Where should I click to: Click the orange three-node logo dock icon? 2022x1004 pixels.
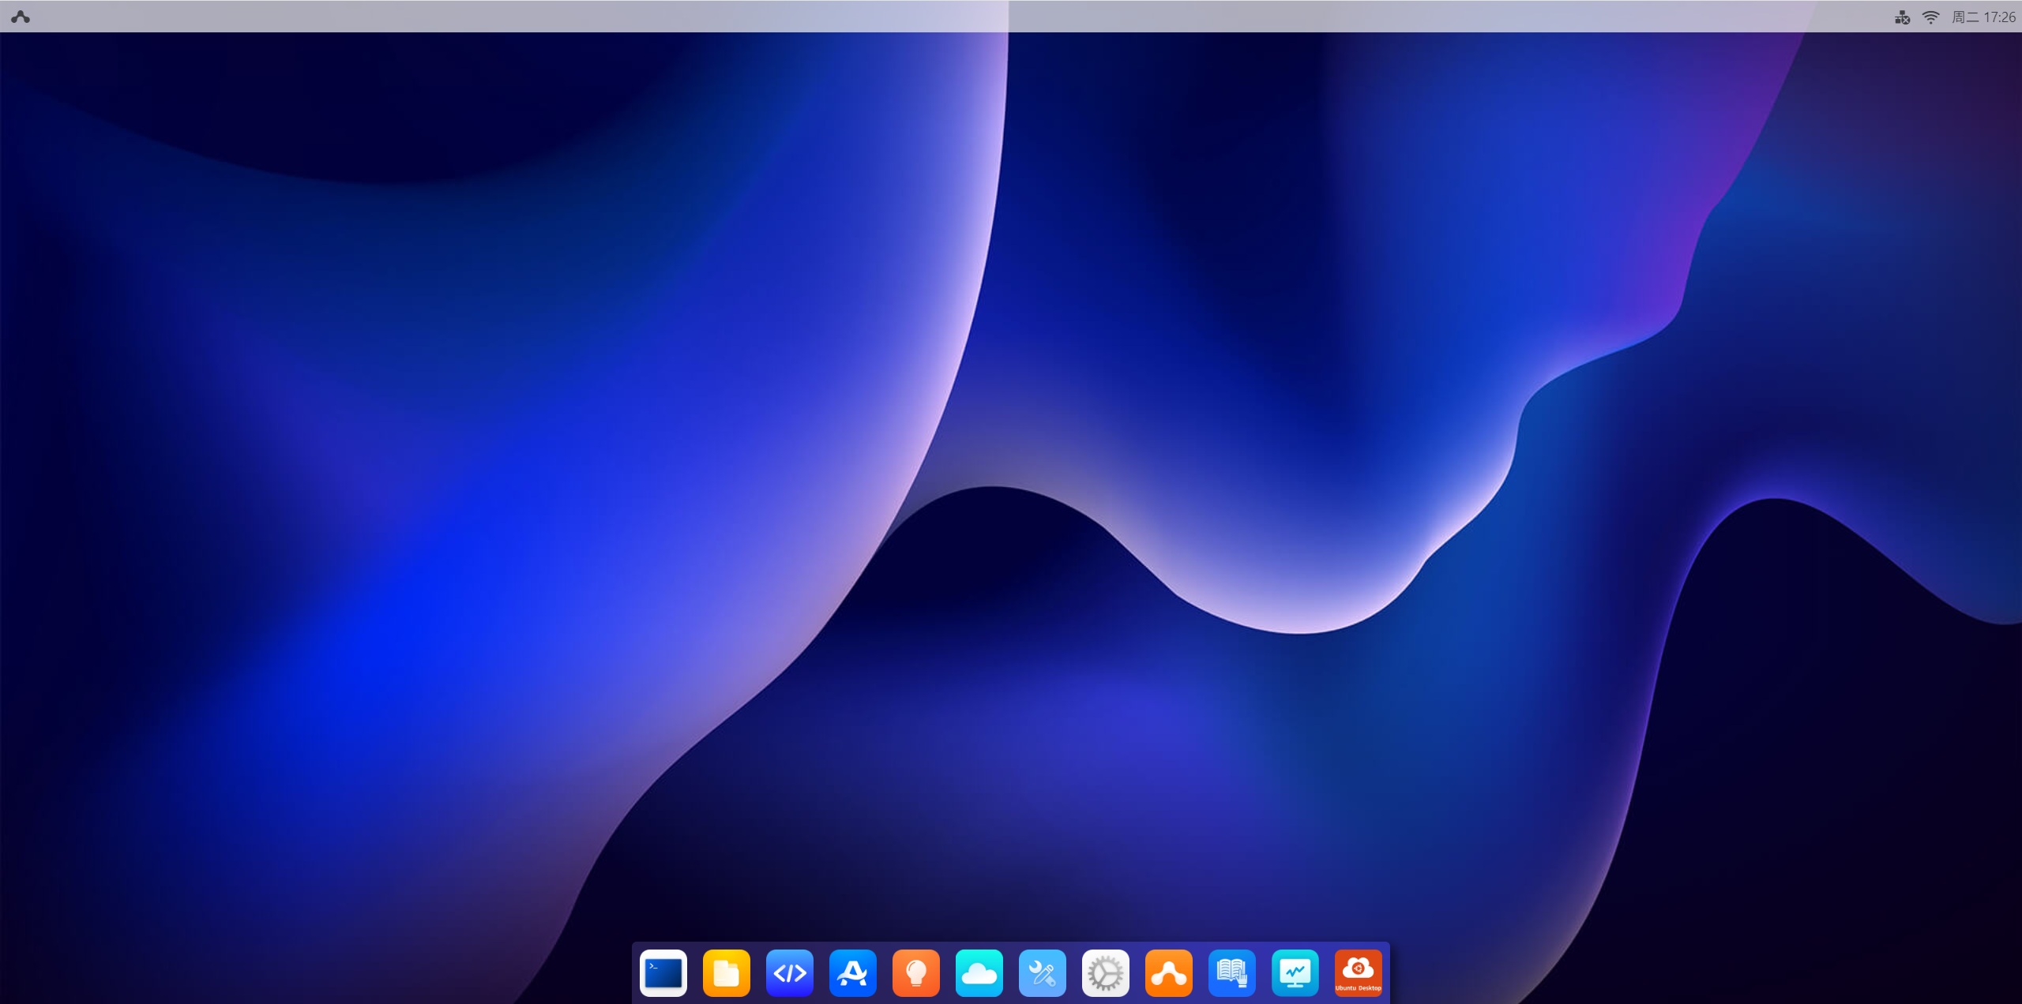1168,972
